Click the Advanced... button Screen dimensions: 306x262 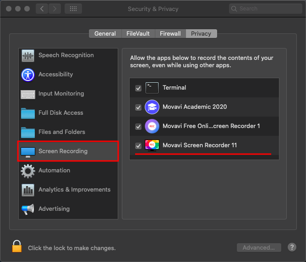[x=259, y=247]
